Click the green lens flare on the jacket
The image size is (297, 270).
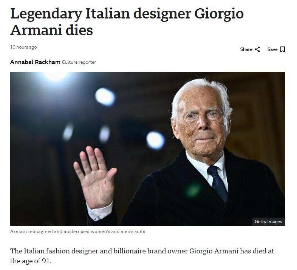tap(193, 190)
